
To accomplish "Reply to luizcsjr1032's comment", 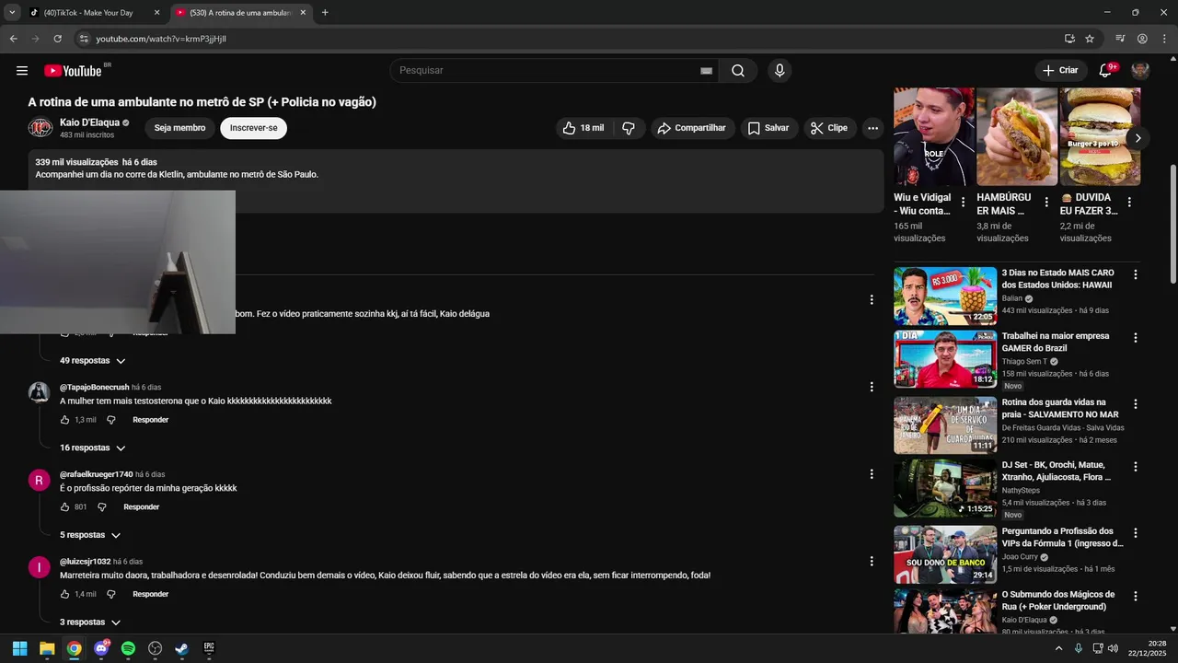I will pos(150,595).
